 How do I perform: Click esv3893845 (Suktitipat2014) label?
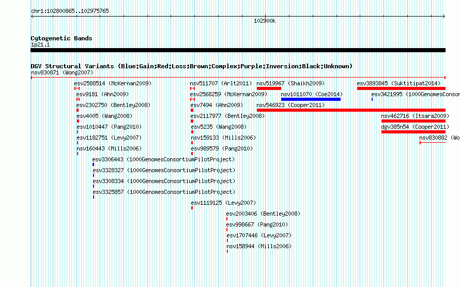tap(398, 83)
